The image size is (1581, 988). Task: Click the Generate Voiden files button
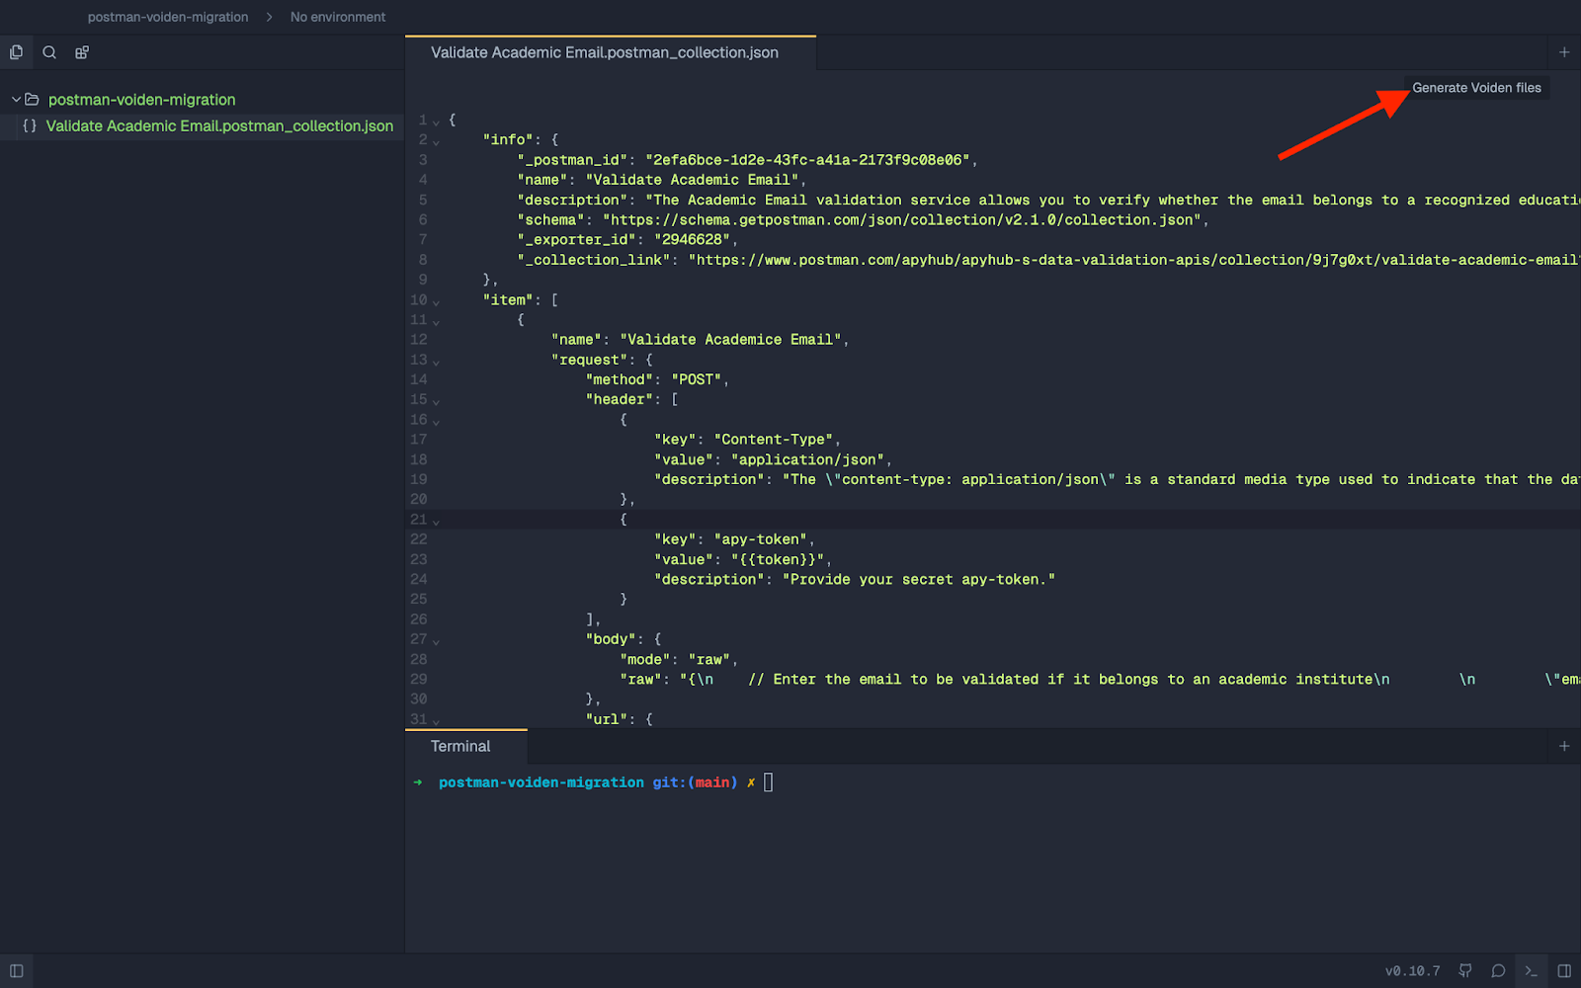click(x=1476, y=88)
